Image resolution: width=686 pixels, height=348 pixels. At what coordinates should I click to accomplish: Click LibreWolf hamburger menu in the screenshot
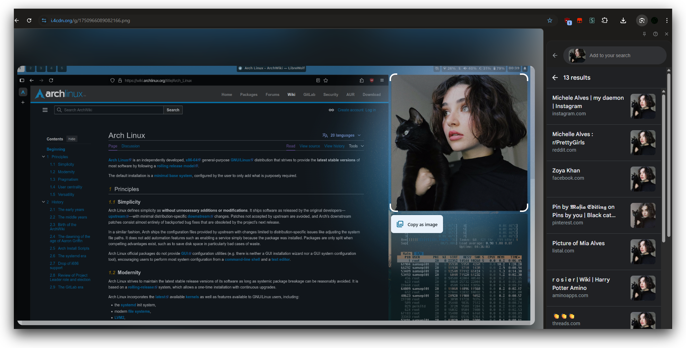pos(382,80)
